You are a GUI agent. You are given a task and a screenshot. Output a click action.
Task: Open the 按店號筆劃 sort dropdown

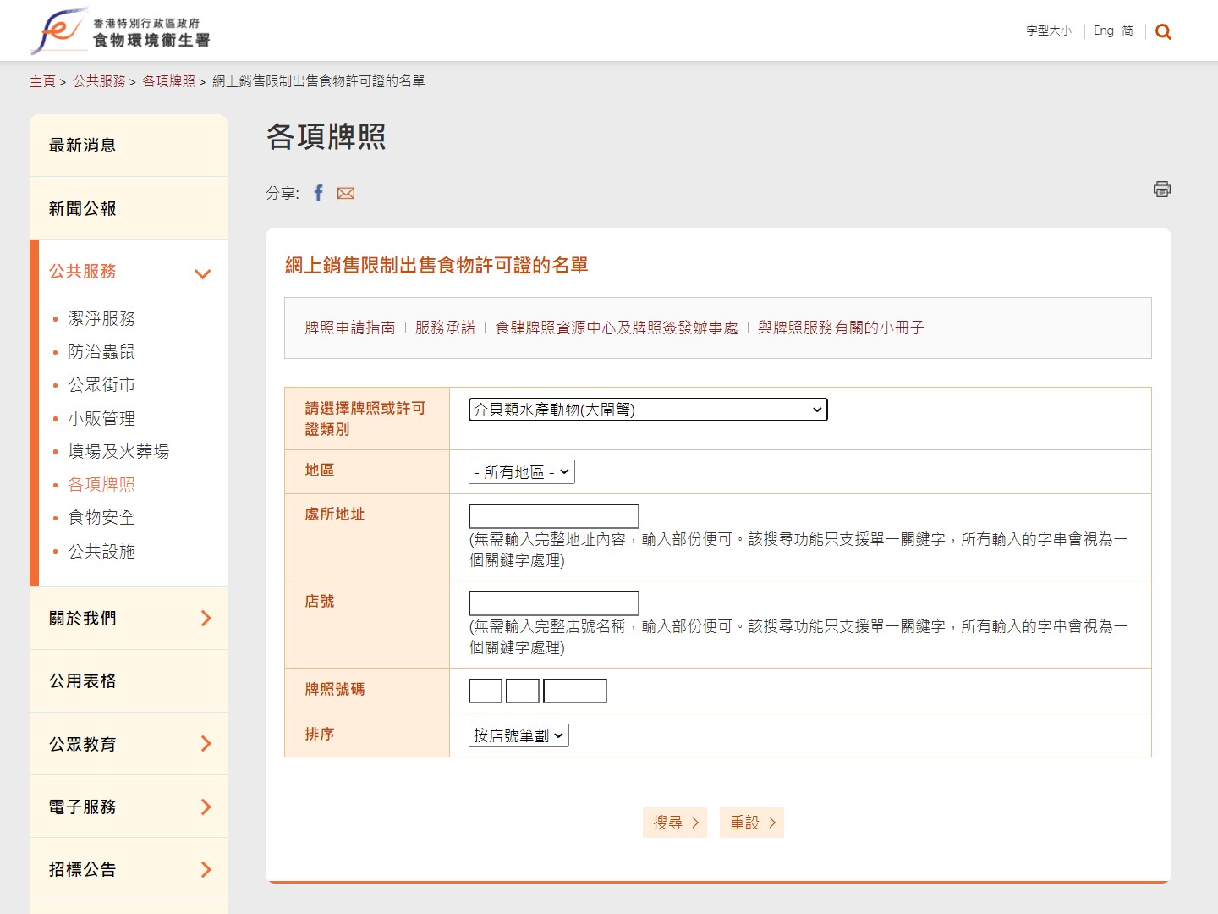pos(518,735)
